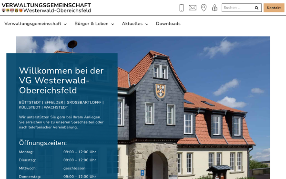Click the Öffnungszeiten heading
The image size is (286, 179).
pos(43,143)
